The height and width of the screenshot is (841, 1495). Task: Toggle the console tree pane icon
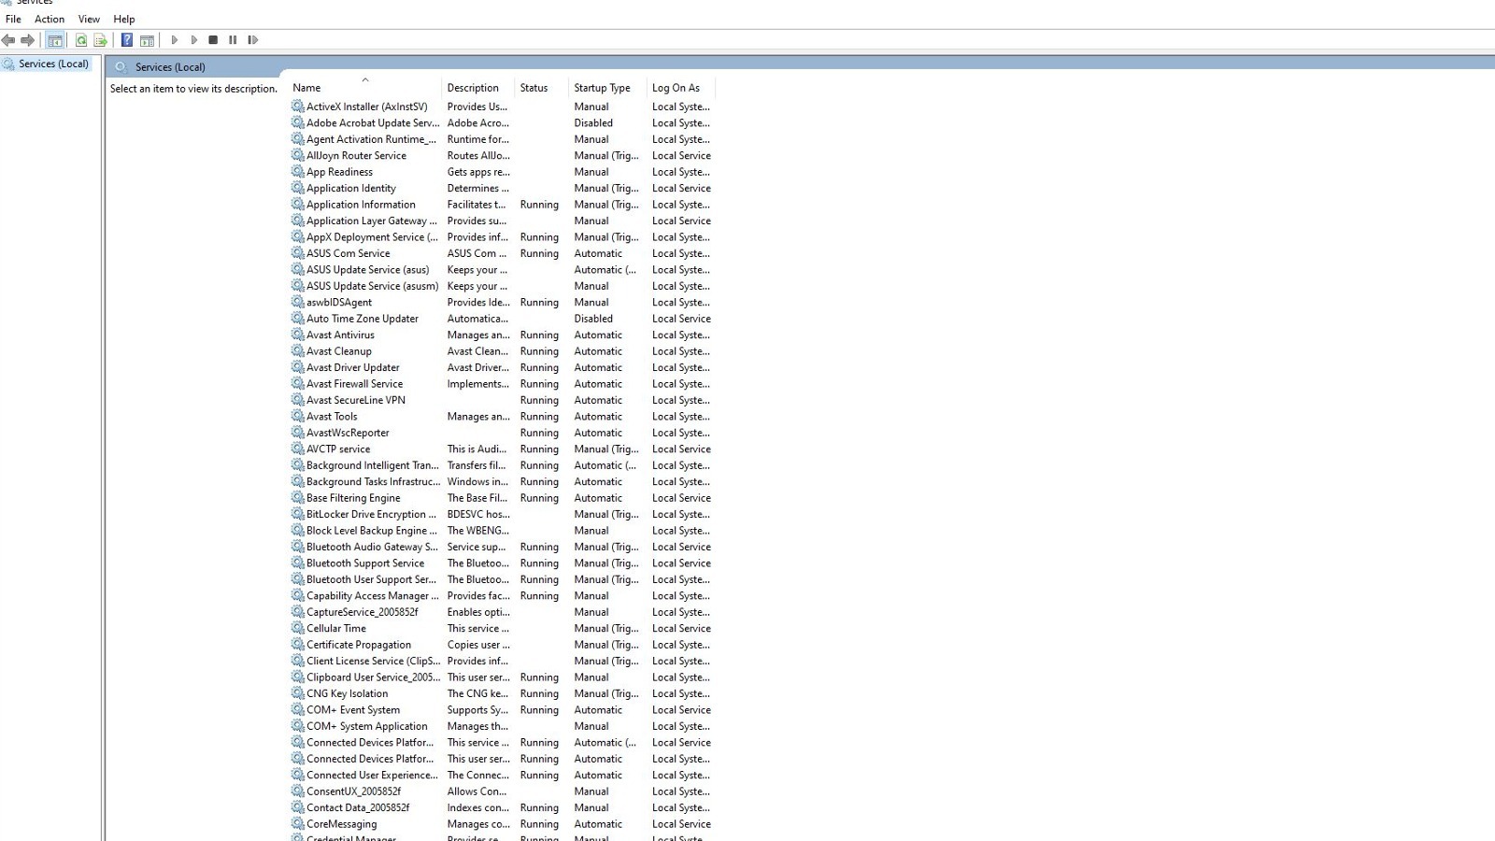(54, 39)
